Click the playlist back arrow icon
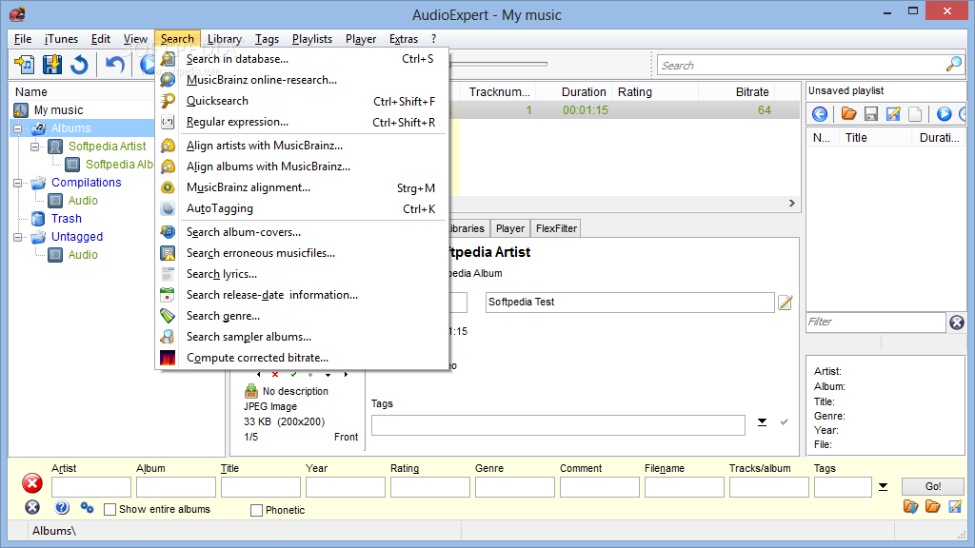The image size is (975, 548). [820, 114]
